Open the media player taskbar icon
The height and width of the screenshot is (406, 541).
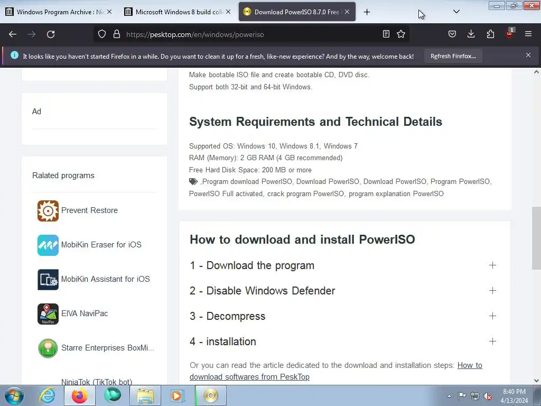click(177, 395)
